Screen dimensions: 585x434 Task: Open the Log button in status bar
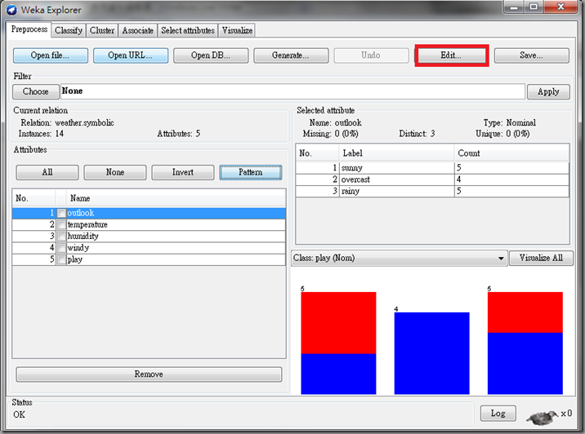[x=498, y=413]
